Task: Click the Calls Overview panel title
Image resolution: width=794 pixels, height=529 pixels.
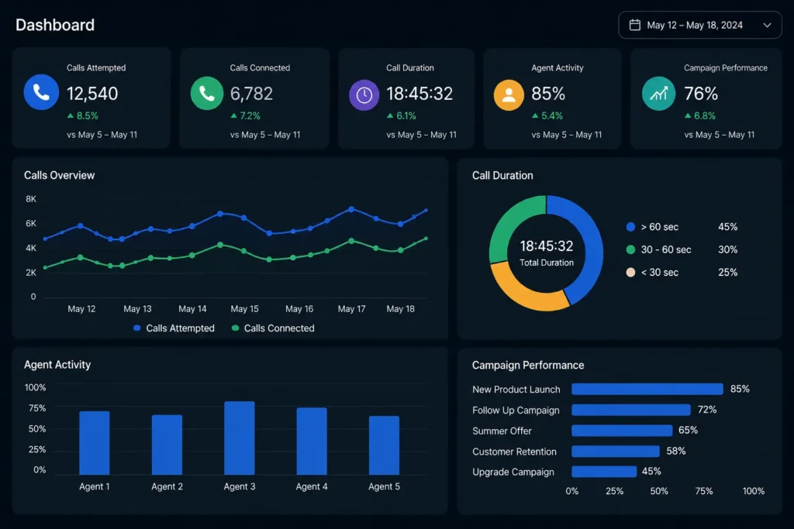Action: pyautogui.click(x=59, y=175)
